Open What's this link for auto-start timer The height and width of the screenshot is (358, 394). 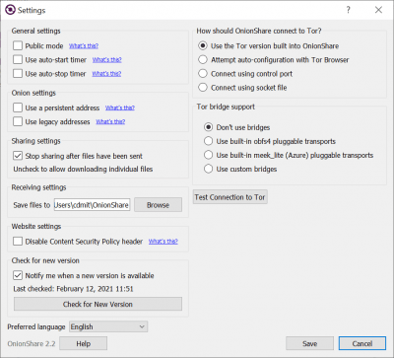(106, 60)
